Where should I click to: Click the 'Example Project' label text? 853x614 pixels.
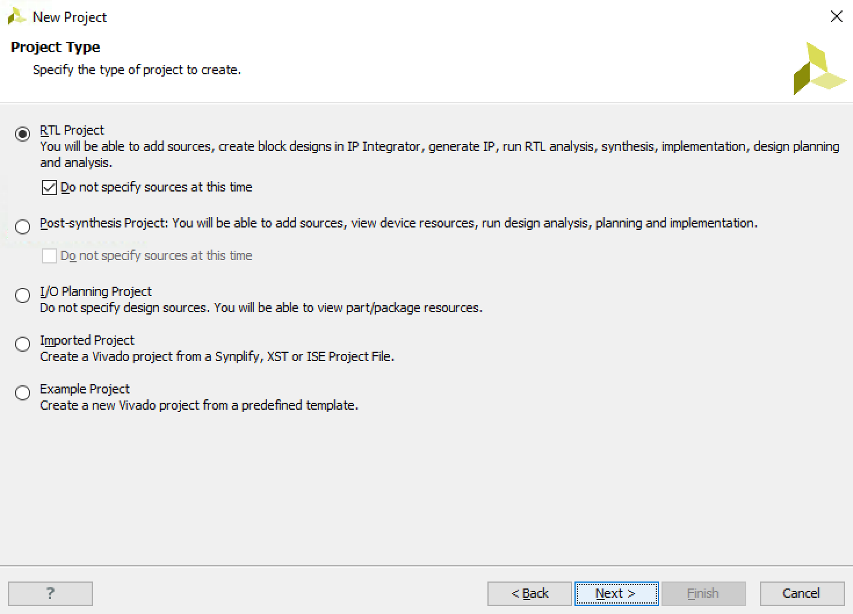[85, 389]
